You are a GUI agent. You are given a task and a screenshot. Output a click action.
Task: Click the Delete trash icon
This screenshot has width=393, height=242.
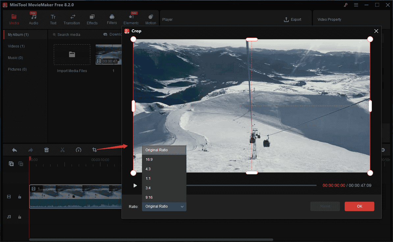click(46, 150)
